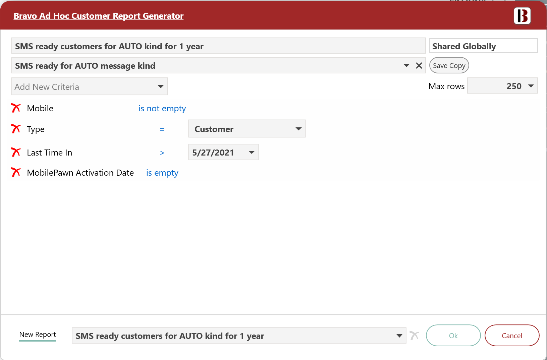The width and height of the screenshot is (547, 360).
Task: Delete the Type criteria row
Action: (x=16, y=129)
